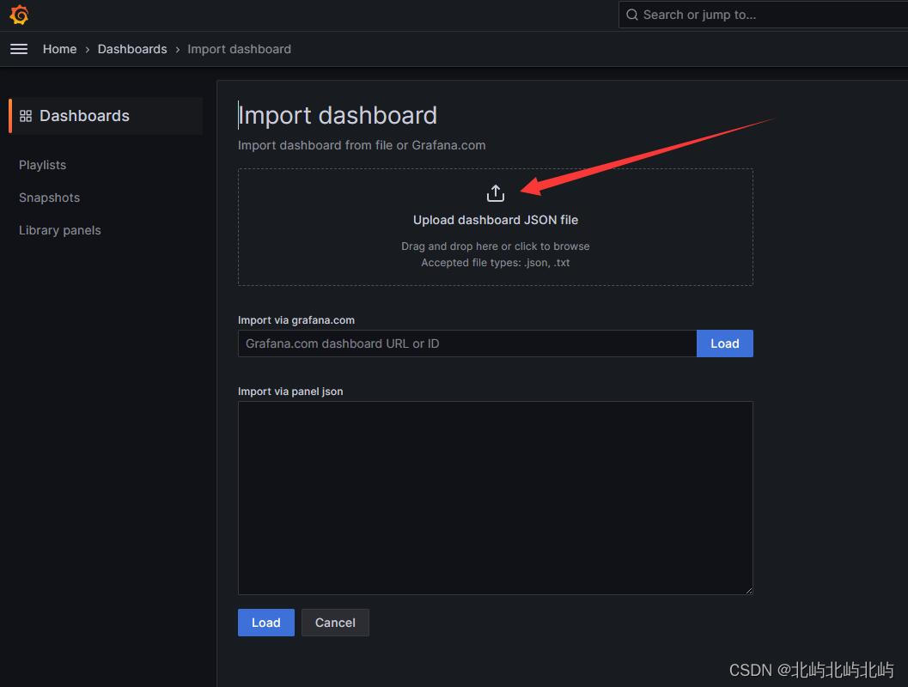Click the Import via panel json label
Screen dimensions: 908x687
[290, 392]
